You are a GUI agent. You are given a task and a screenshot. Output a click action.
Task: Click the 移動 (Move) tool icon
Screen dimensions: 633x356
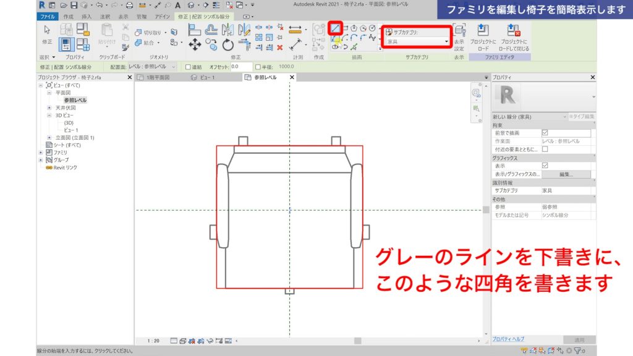[195, 44]
